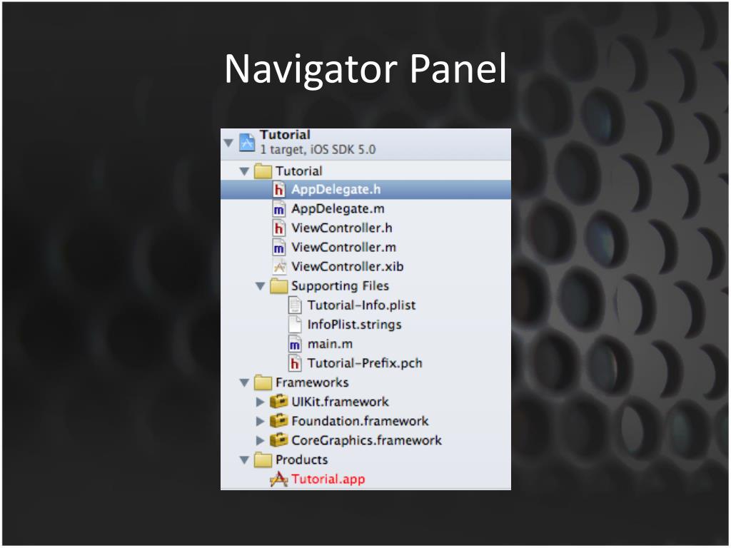731x548 pixels.
Task: Expand CoreGraphics.framework disclosure triangle
Action: pyautogui.click(x=260, y=440)
